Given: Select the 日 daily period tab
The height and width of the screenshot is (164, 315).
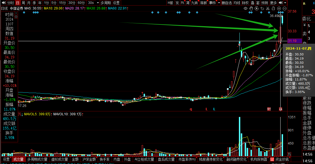Looking at the screenshot, I should point(18,3).
